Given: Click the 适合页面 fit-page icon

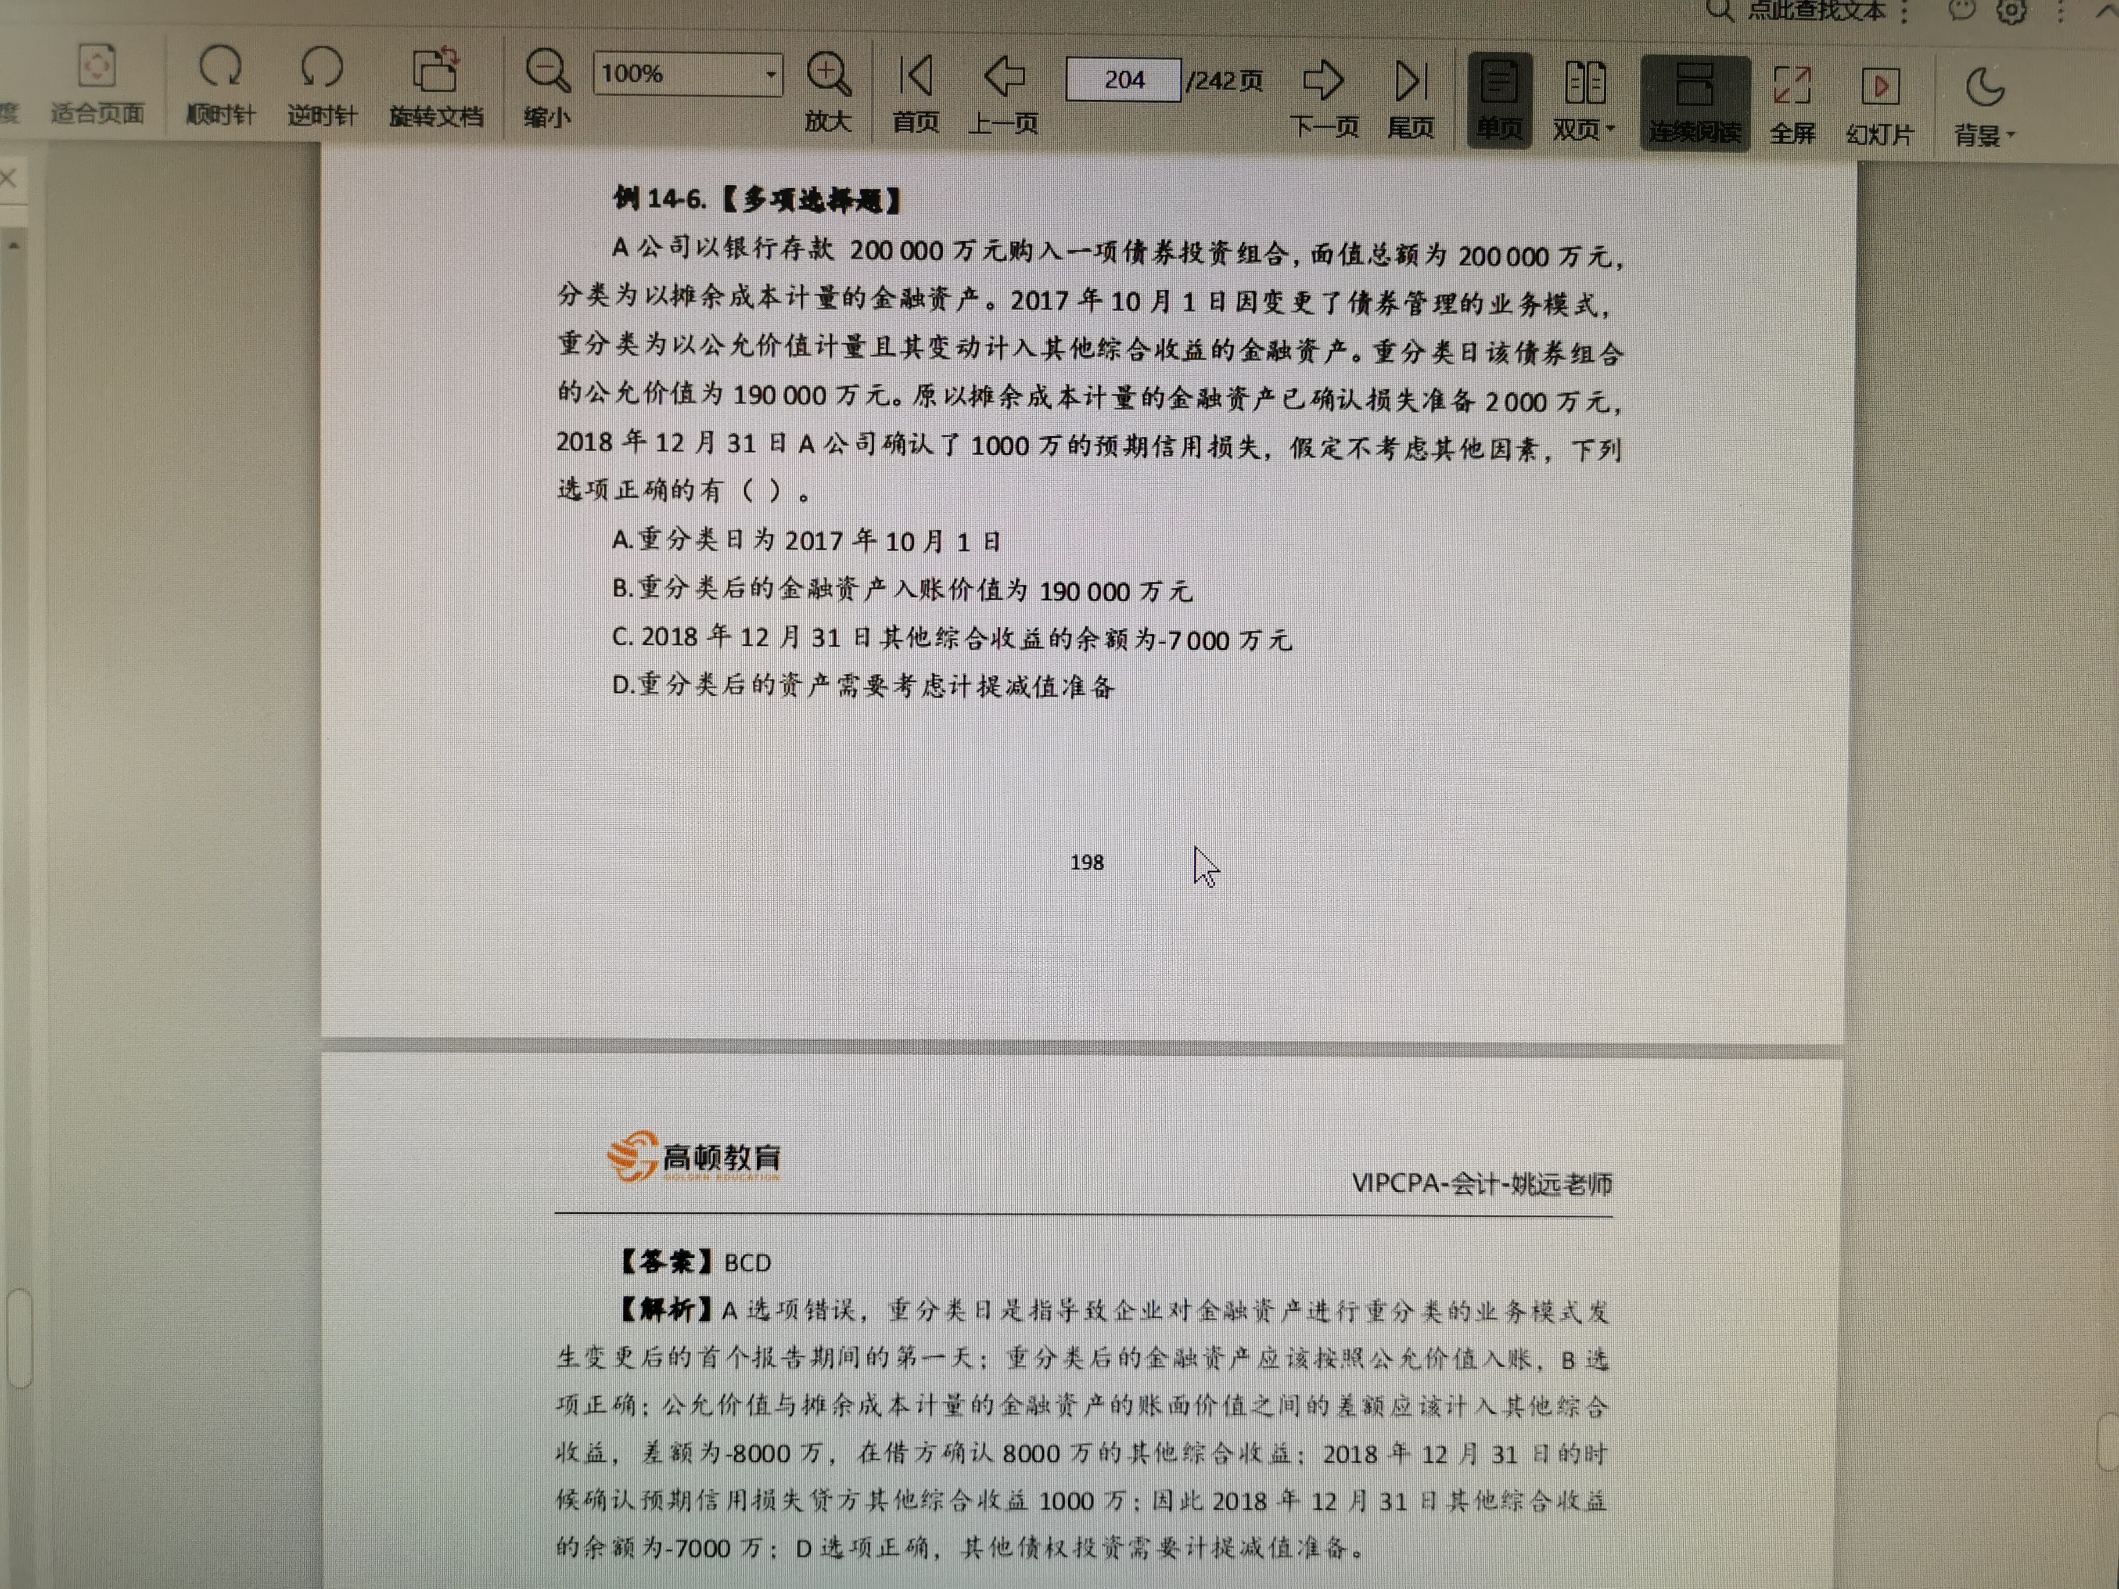Looking at the screenshot, I should (97, 67).
